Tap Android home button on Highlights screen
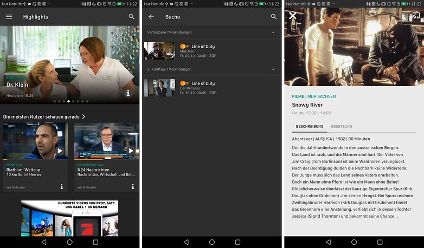The height and width of the screenshot is (248, 424). pos(70,242)
